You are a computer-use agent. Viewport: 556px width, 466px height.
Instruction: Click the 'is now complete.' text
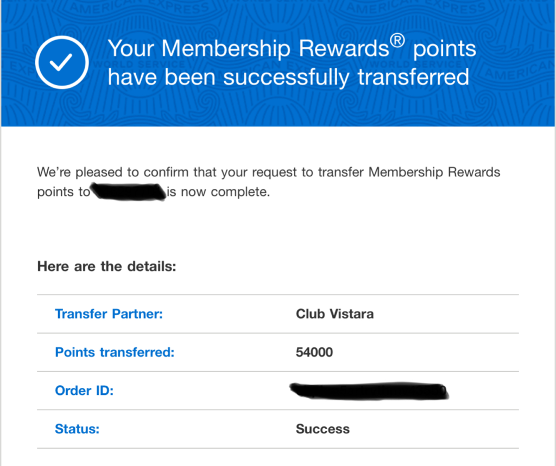click(x=218, y=191)
